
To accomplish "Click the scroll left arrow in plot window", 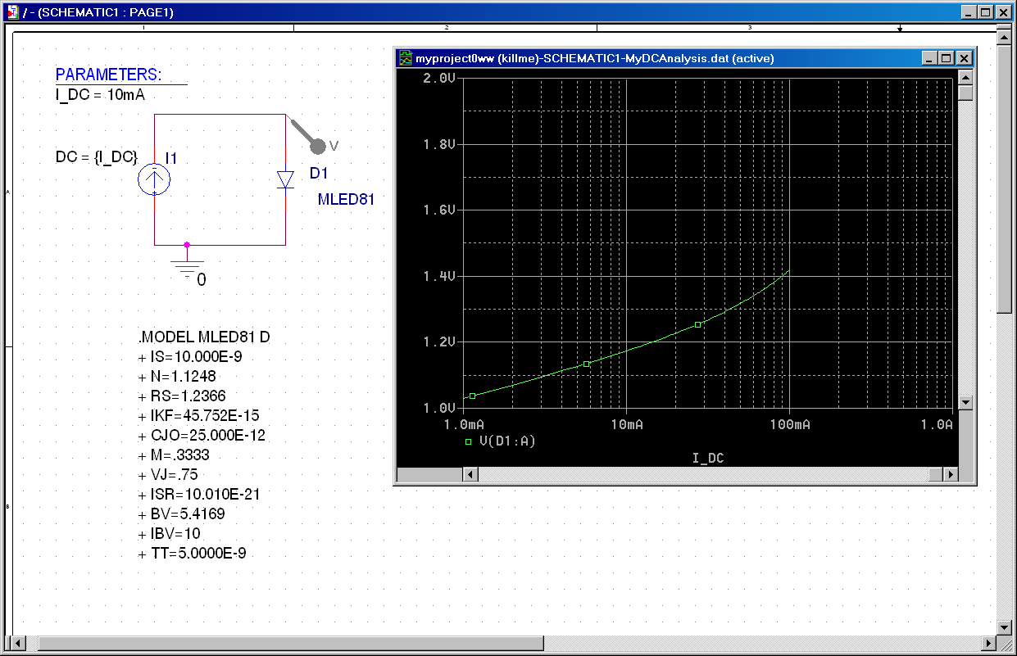I will (470, 474).
